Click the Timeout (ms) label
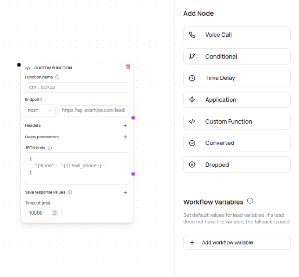The image size is (299, 277). [x=37, y=203]
